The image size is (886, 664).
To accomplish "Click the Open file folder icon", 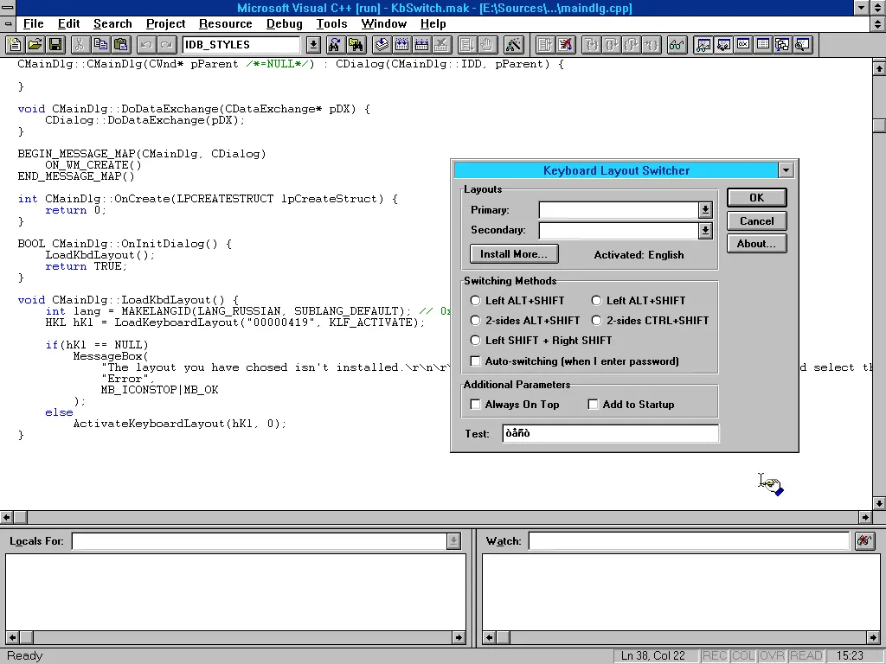I will [35, 45].
